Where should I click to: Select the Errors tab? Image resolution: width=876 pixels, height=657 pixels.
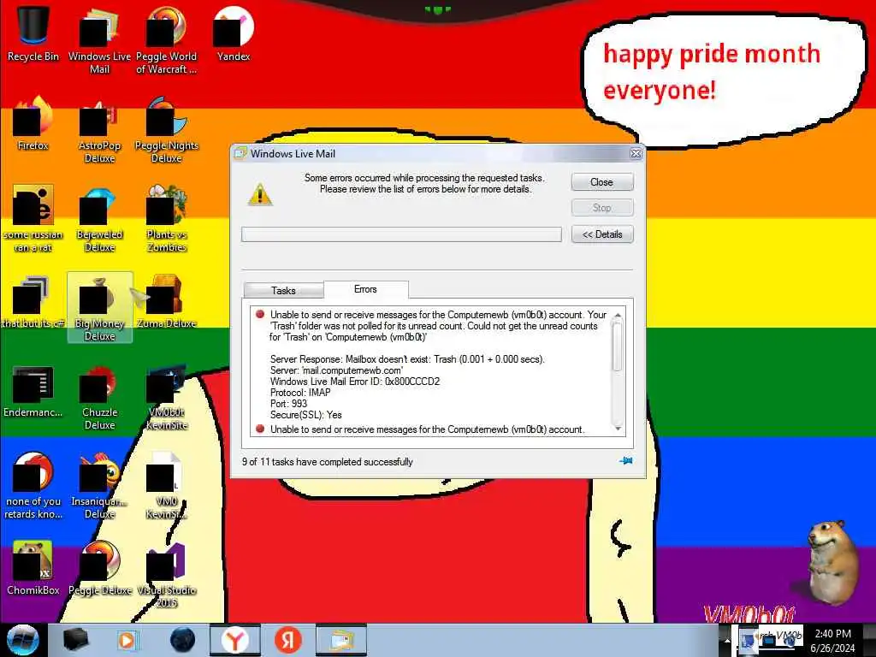point(365,289)
